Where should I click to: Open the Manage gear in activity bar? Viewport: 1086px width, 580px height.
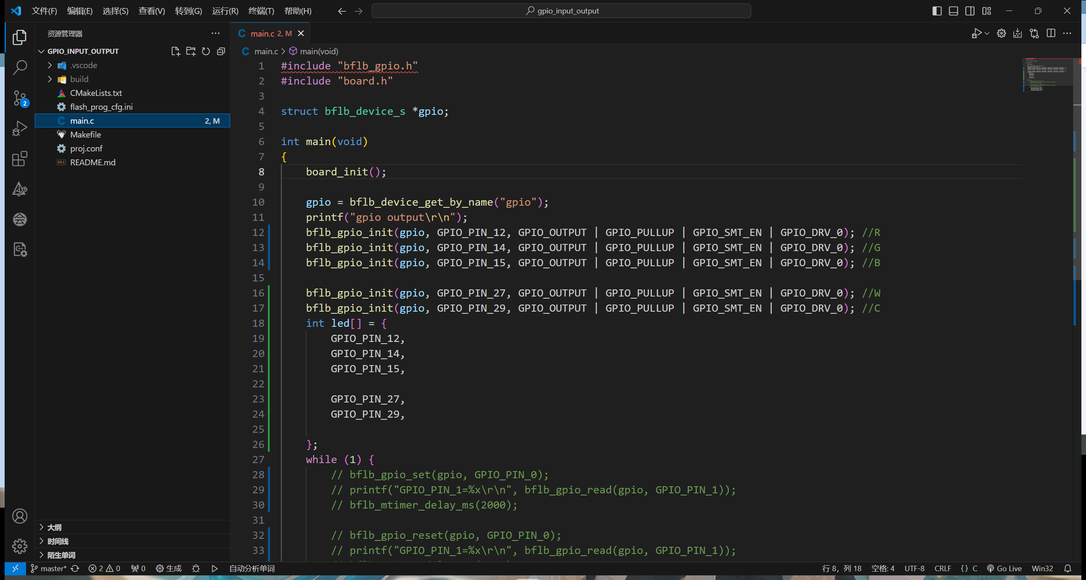coord(19,546)
